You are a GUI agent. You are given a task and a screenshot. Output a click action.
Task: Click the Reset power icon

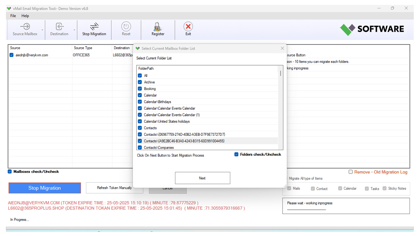(x=126, y=27)
